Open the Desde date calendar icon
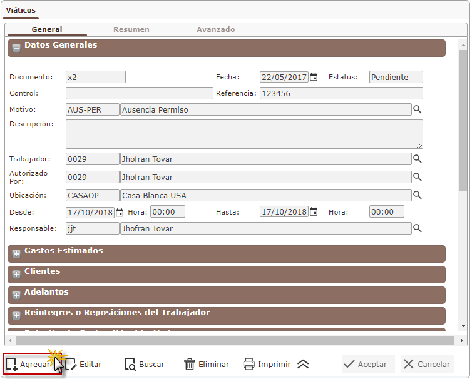The image size is (472, 379). click(x=120, y=212)
